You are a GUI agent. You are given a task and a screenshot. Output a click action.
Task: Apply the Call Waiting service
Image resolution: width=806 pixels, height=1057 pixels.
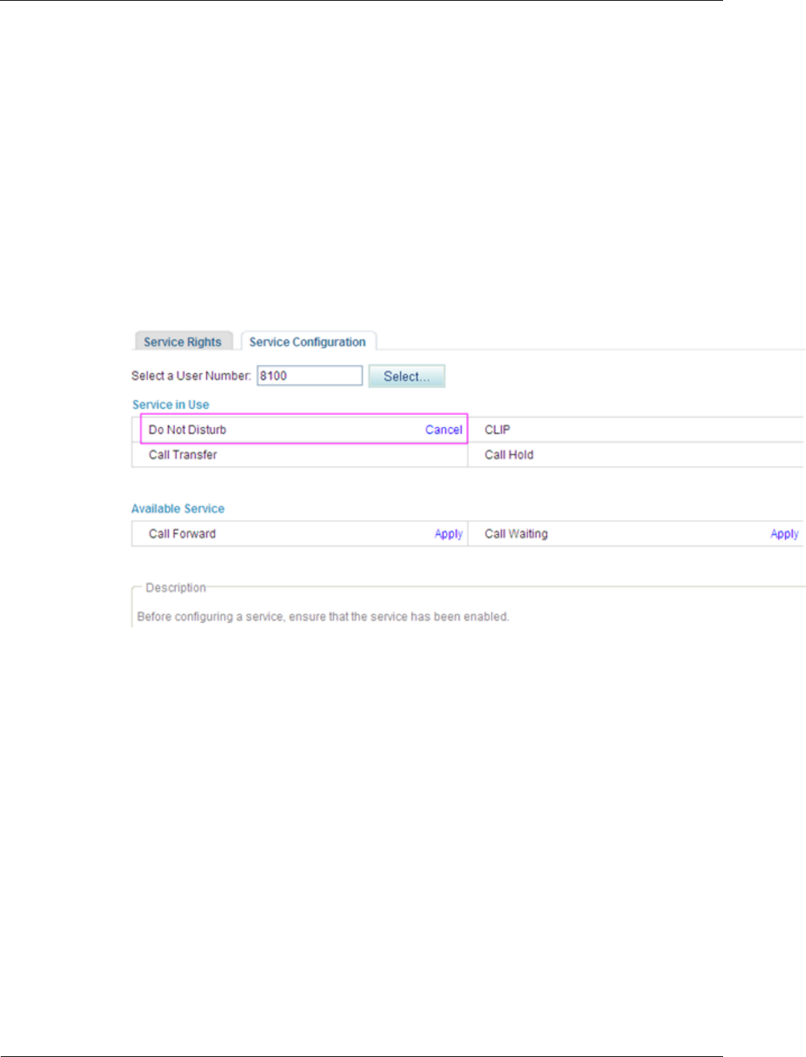pyautogui.click(x=784, y=534)
